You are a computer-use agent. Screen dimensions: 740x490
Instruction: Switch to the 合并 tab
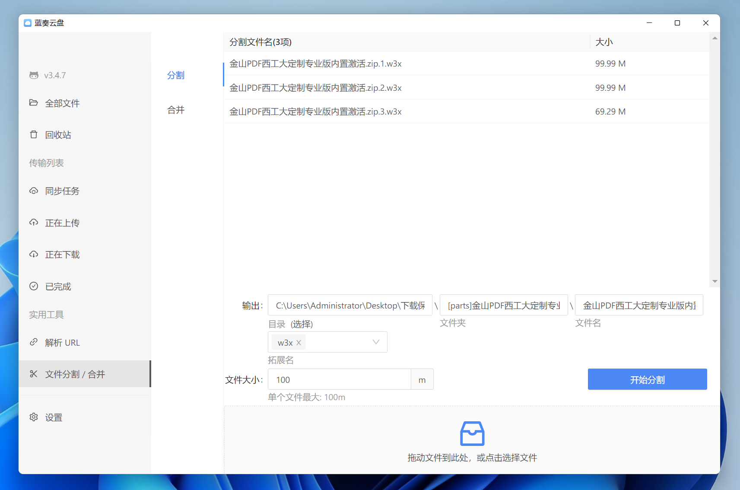(x=176, y=110)
